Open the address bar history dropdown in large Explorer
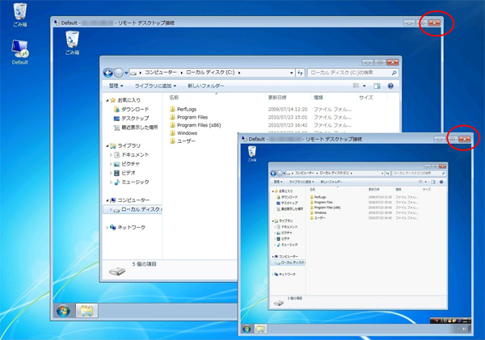 point(291,73)
